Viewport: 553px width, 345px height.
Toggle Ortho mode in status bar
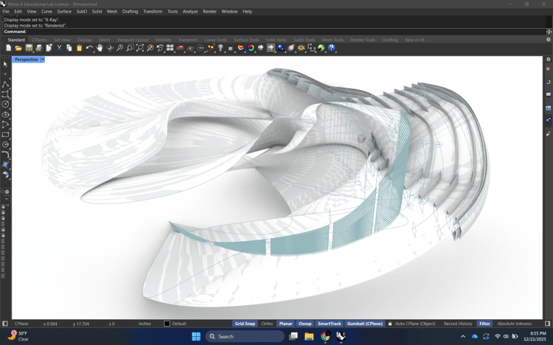(267, 324)
